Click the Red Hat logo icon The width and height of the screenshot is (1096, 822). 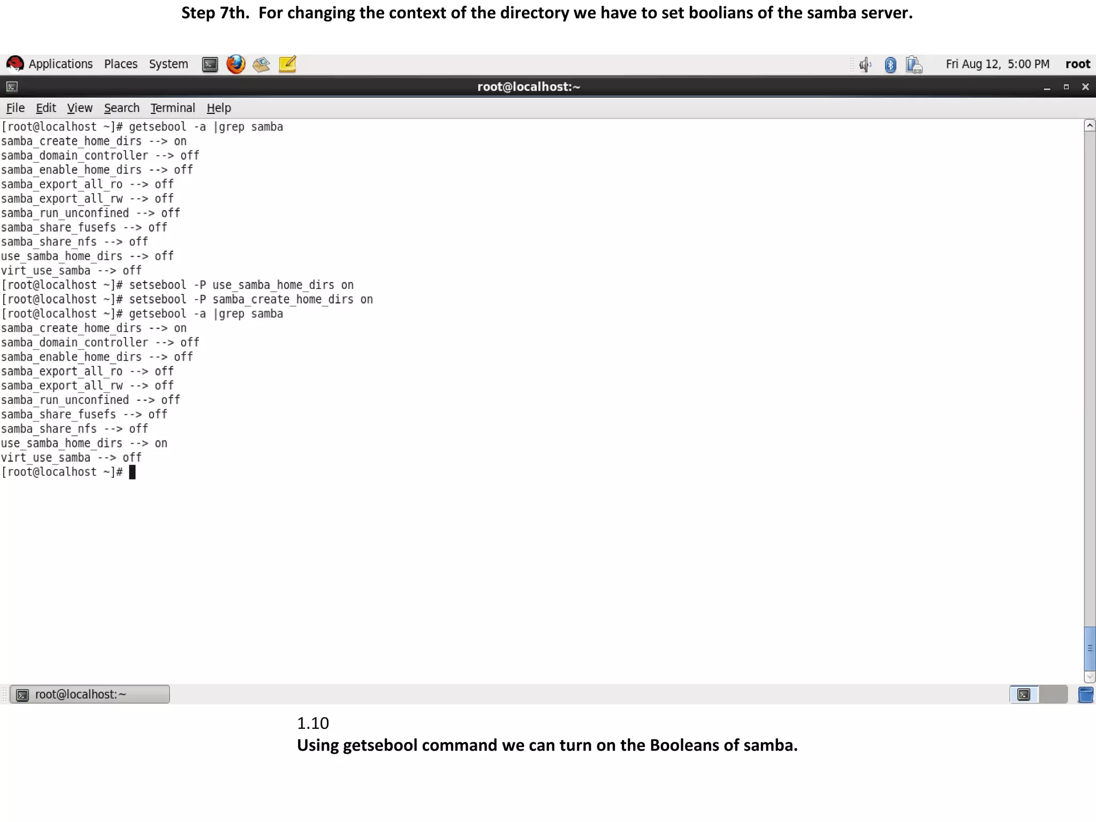(14, 64)
